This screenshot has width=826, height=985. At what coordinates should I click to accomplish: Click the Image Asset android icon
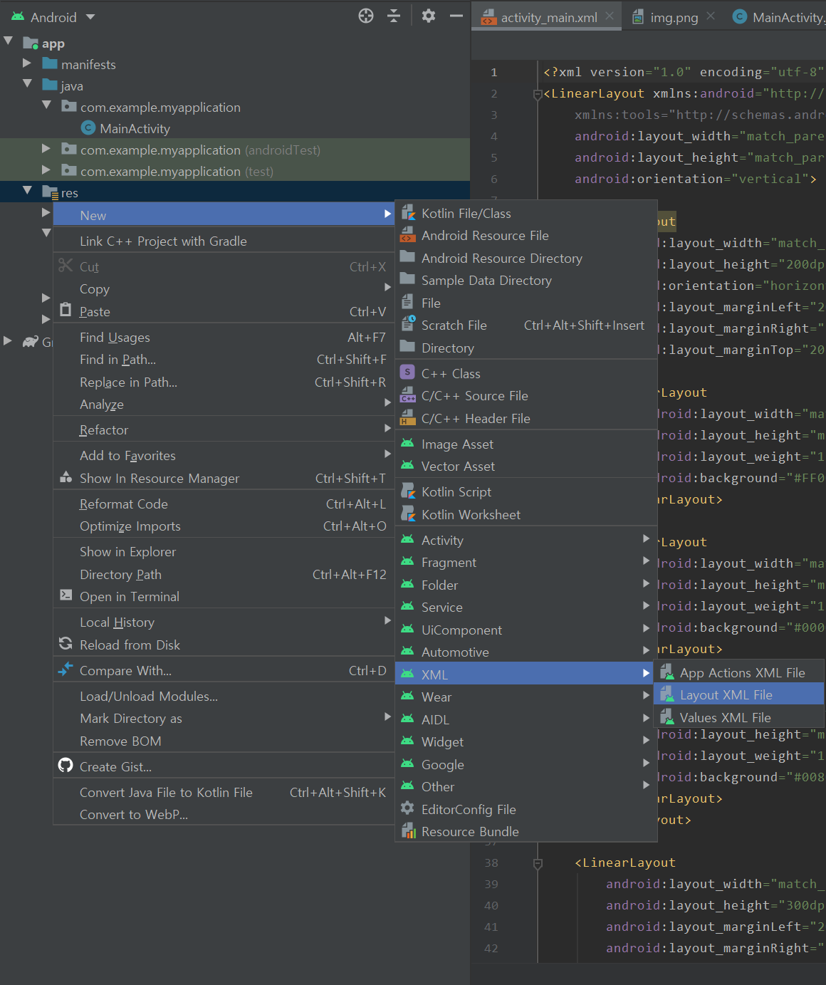pyautogui.click(x=407, y=443)
